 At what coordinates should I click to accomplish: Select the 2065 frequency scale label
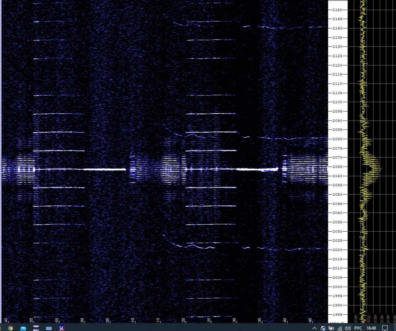337,167
